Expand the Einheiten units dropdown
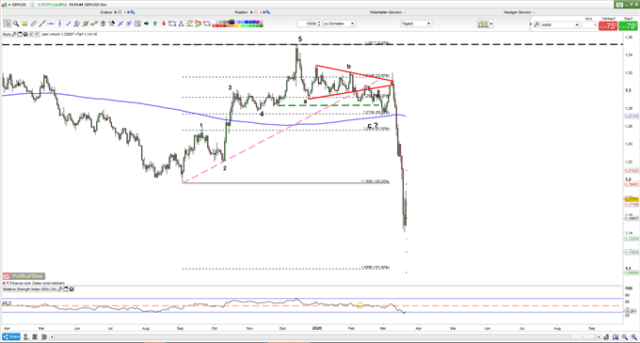 click(x=339, y=23)
